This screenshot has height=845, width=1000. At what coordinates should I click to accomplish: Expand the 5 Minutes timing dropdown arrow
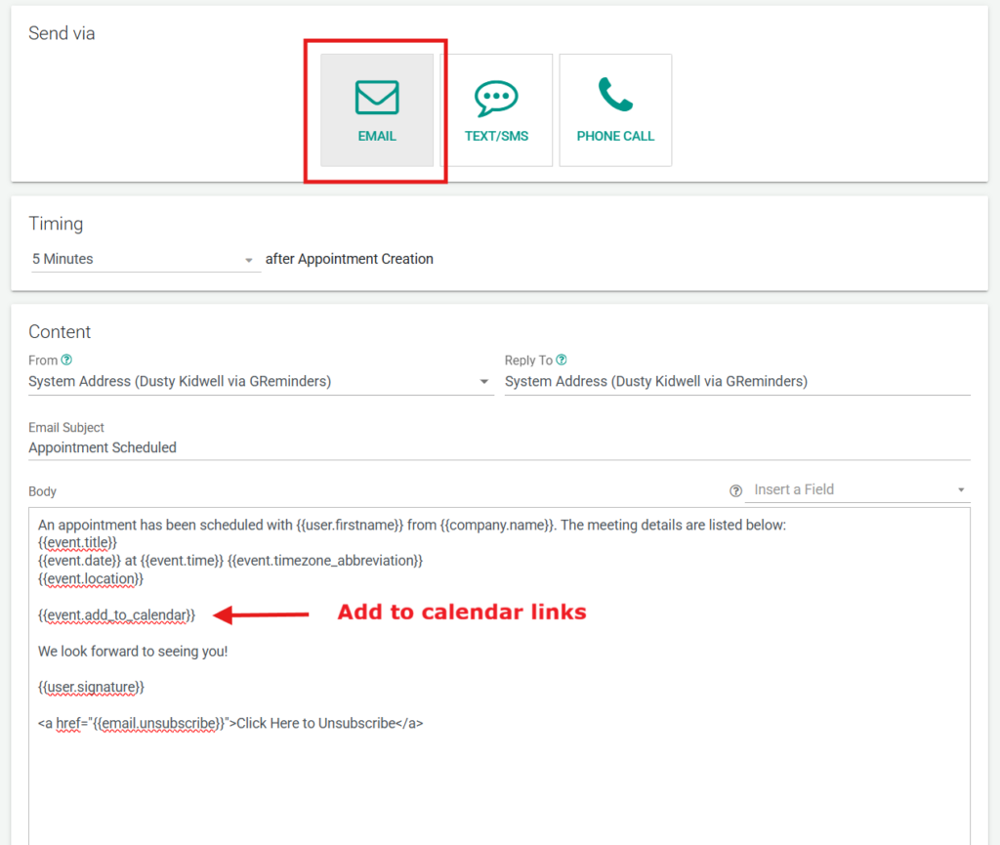click(249, 261)
